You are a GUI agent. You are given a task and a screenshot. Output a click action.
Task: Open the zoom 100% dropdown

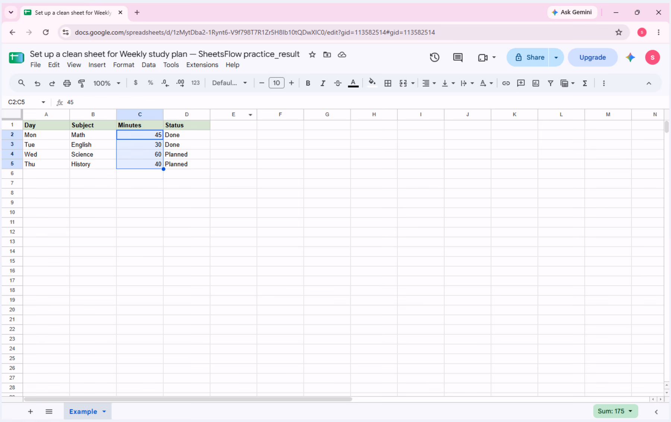tap(107, 83)
